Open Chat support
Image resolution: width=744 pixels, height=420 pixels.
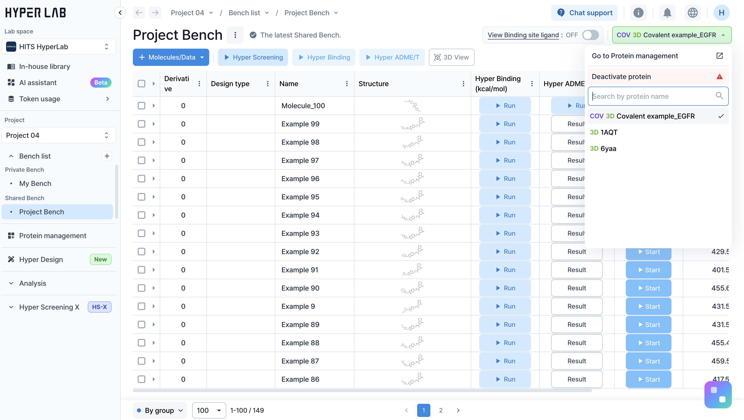coord(584,13)
